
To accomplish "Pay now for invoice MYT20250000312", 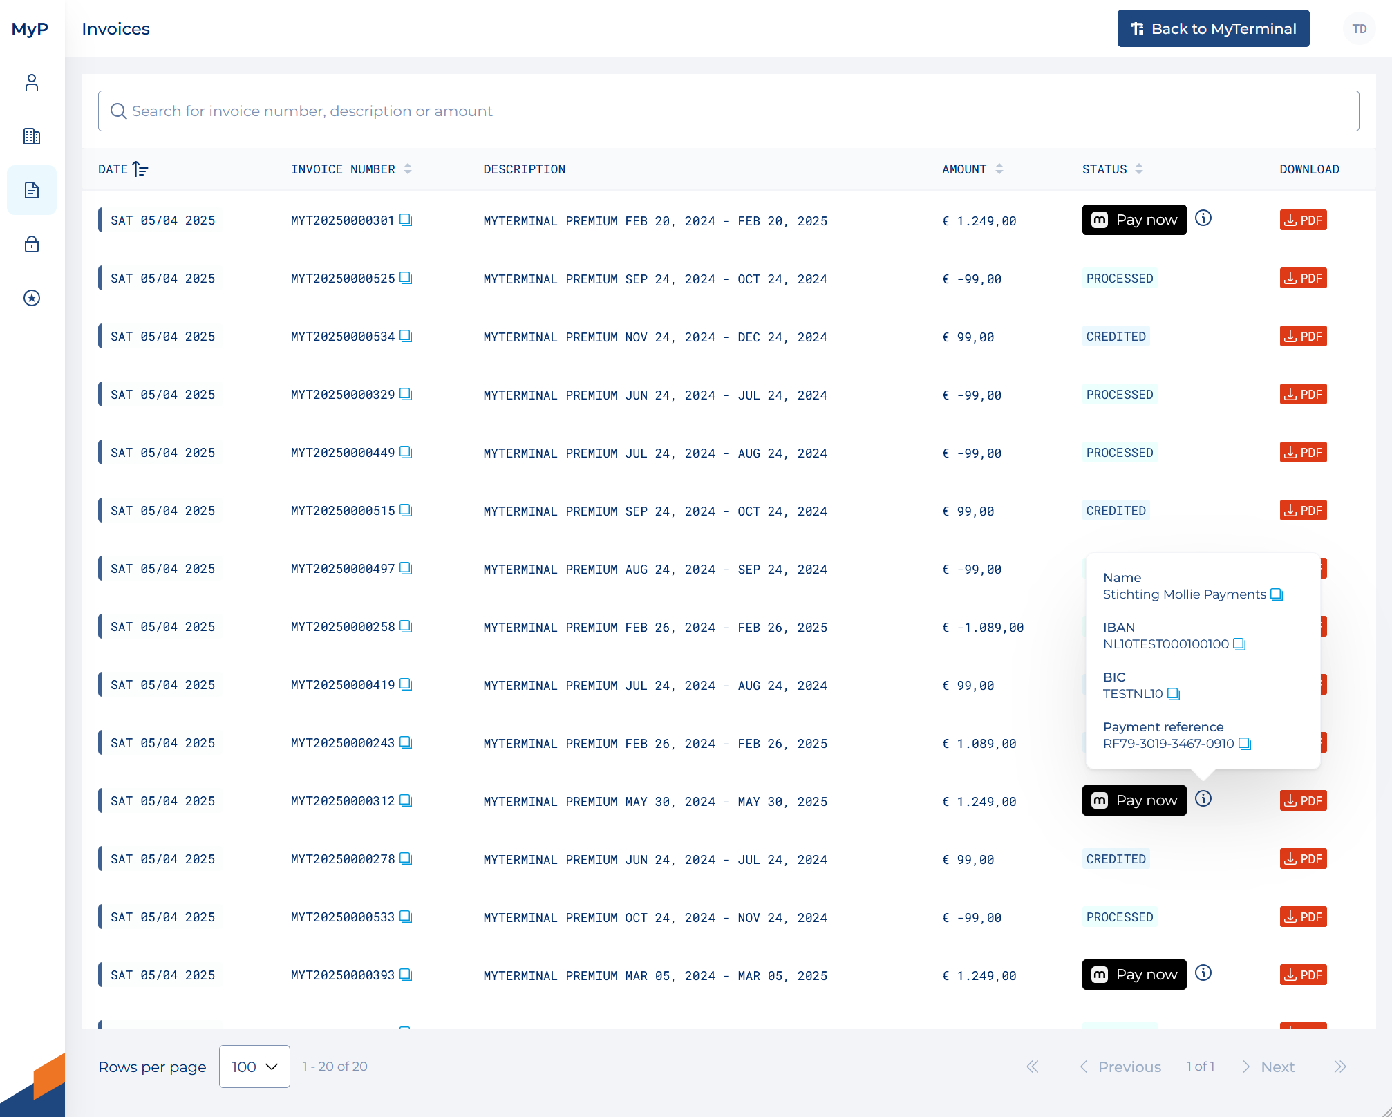I will click(x=1134, y=800).
